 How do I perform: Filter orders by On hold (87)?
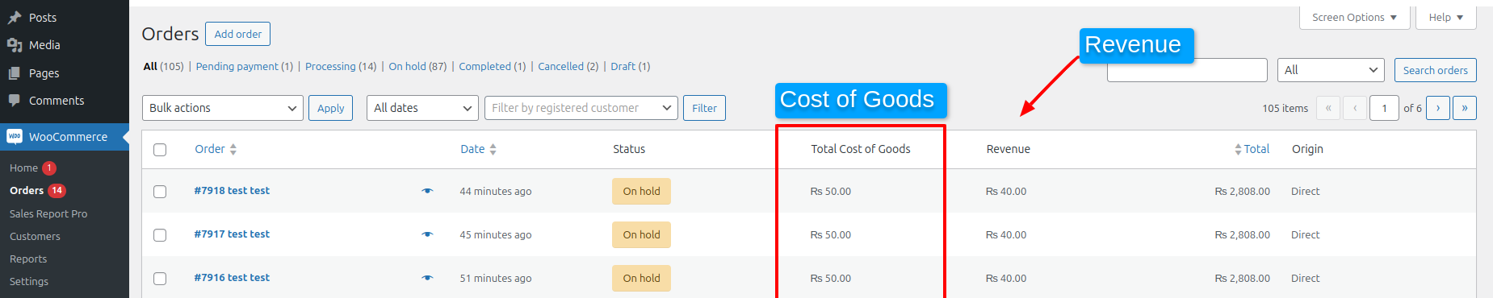(417, 66)
